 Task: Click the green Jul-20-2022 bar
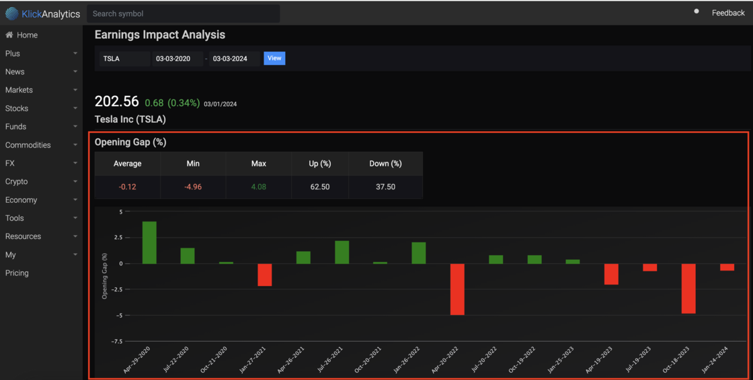tap(496, 260)
